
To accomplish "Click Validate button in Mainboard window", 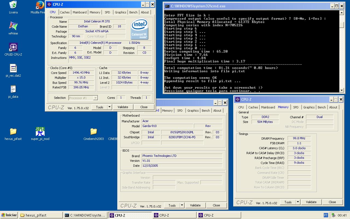I will (x=195, y=205).
